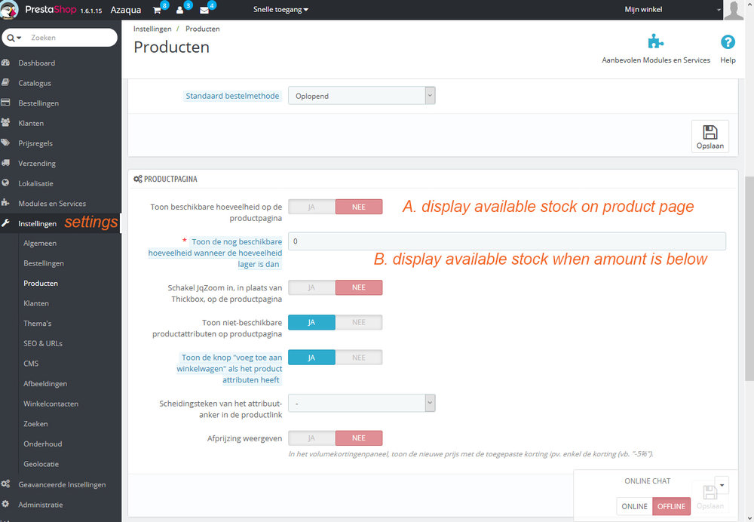Click the Lokalisatie globe icon
Viewport: 754px width, 522px height.
click(6, 183)
